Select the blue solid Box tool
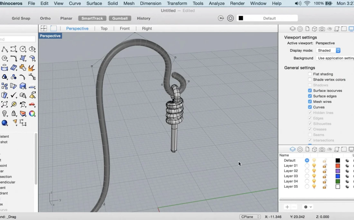Screen dimensions: 354x220 coord(23,86)
